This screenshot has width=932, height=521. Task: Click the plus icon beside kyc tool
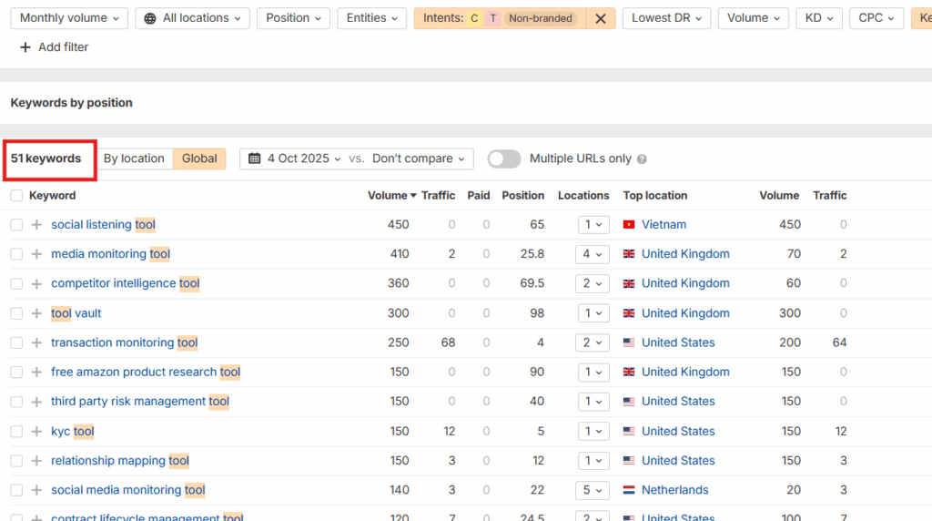(x=36, y=432)
